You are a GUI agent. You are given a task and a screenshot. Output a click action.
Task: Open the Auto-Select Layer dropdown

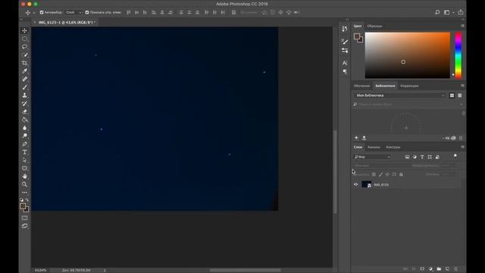74,12
